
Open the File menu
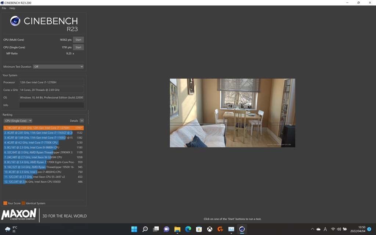[4, 8]
